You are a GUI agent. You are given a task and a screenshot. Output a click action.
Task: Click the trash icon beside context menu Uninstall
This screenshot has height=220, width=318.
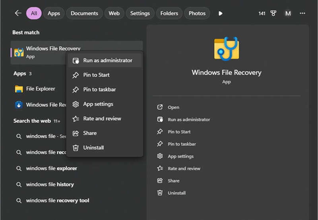tap(76, 148)
